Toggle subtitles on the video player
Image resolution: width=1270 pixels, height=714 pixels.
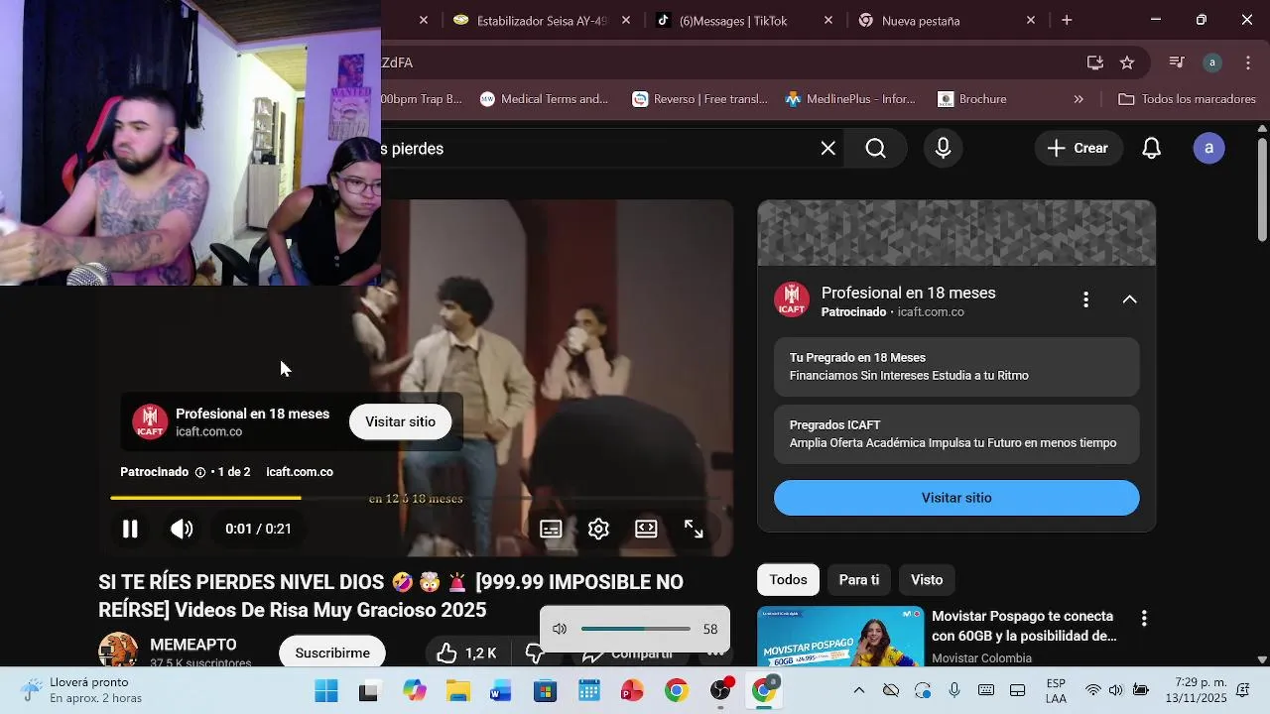(551, 529)
